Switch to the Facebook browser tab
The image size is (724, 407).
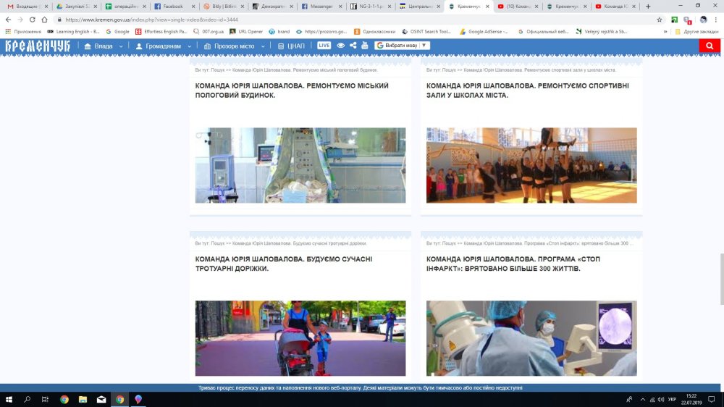[172, 7]
